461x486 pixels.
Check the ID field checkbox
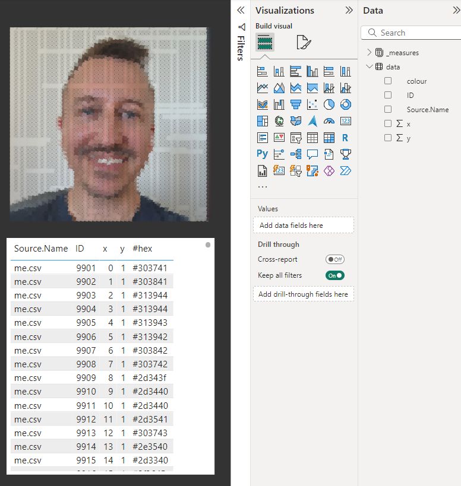pyautogui.click(x=388, y=95)
